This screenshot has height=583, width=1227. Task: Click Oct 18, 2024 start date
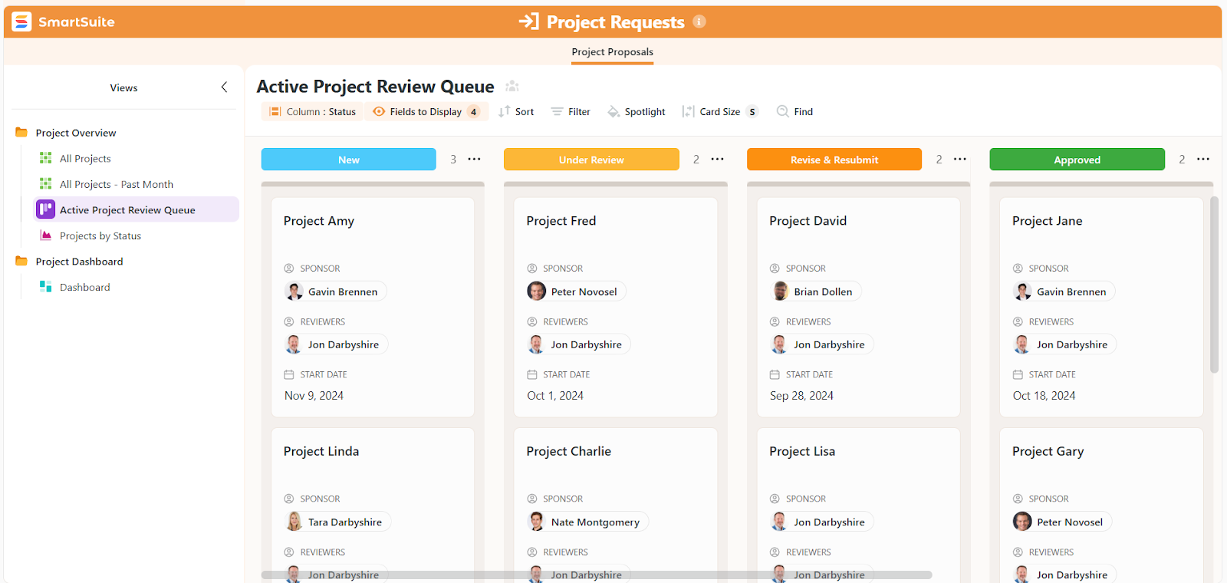point(1044,396)
